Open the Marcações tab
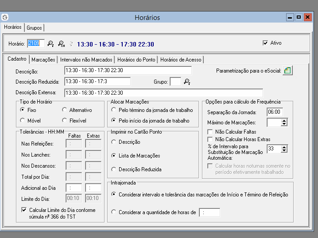Screen dimensions: 318x238 [x=43, y=59]
